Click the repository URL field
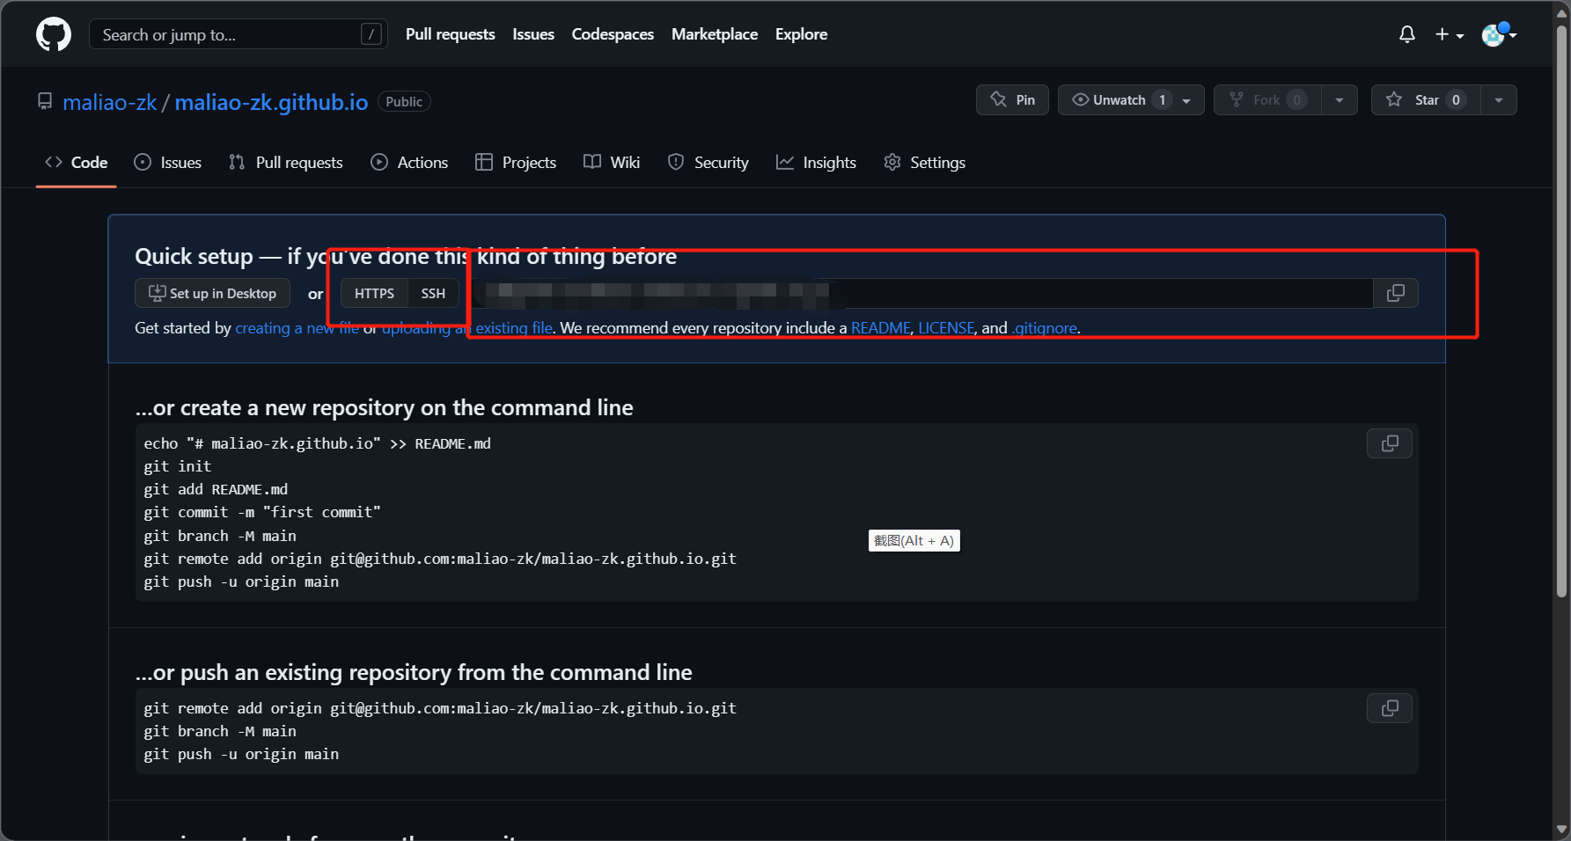The image size is (1571, 841). pos(921,294)
